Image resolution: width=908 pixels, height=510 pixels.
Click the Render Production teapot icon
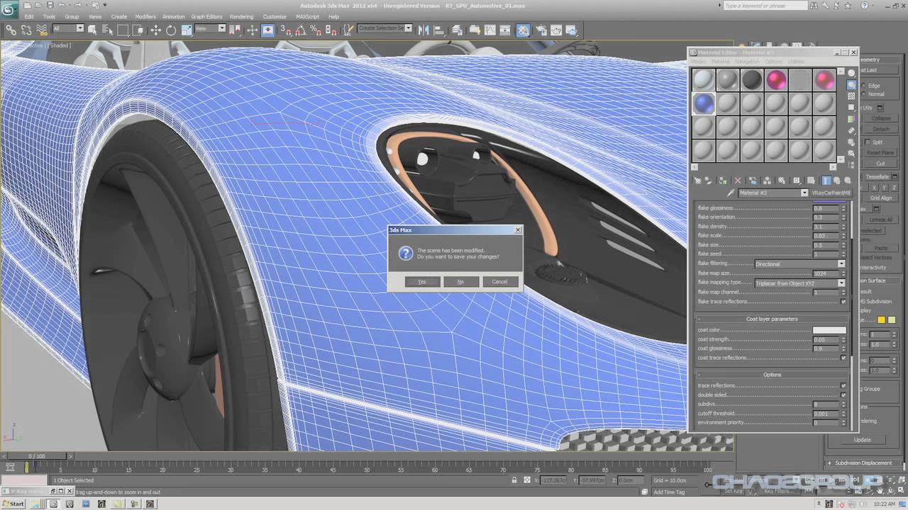(x=571, y=30)
